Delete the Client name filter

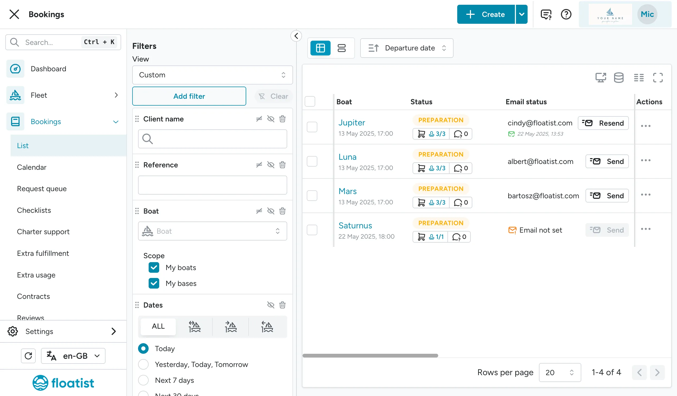click(282, 119)
